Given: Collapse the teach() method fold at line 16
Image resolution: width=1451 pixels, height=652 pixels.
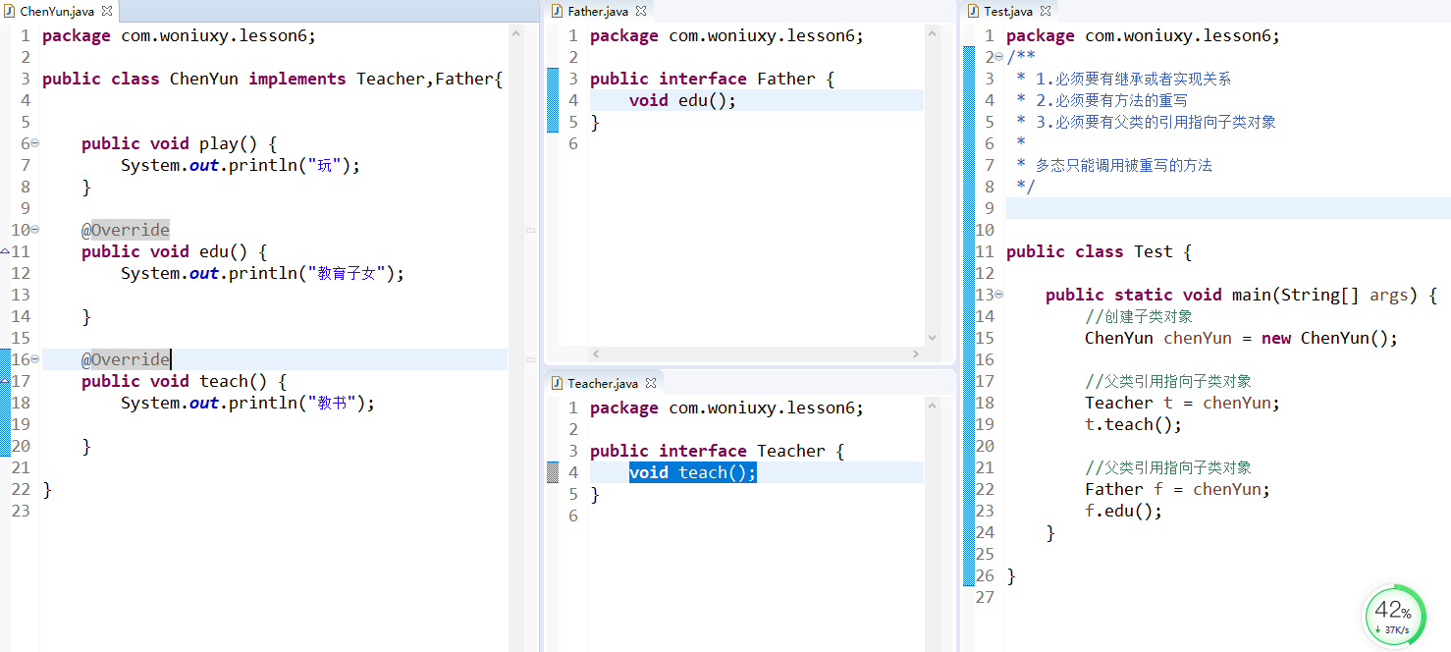Looking at the screenshot, I should [x=35, y=359].
